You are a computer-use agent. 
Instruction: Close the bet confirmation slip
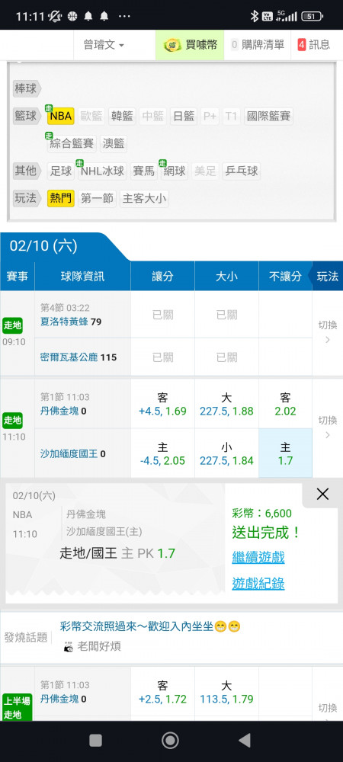[322, 495]
